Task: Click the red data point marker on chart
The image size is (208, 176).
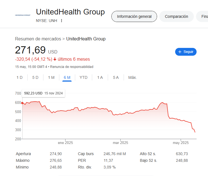Action: point(22,103)
